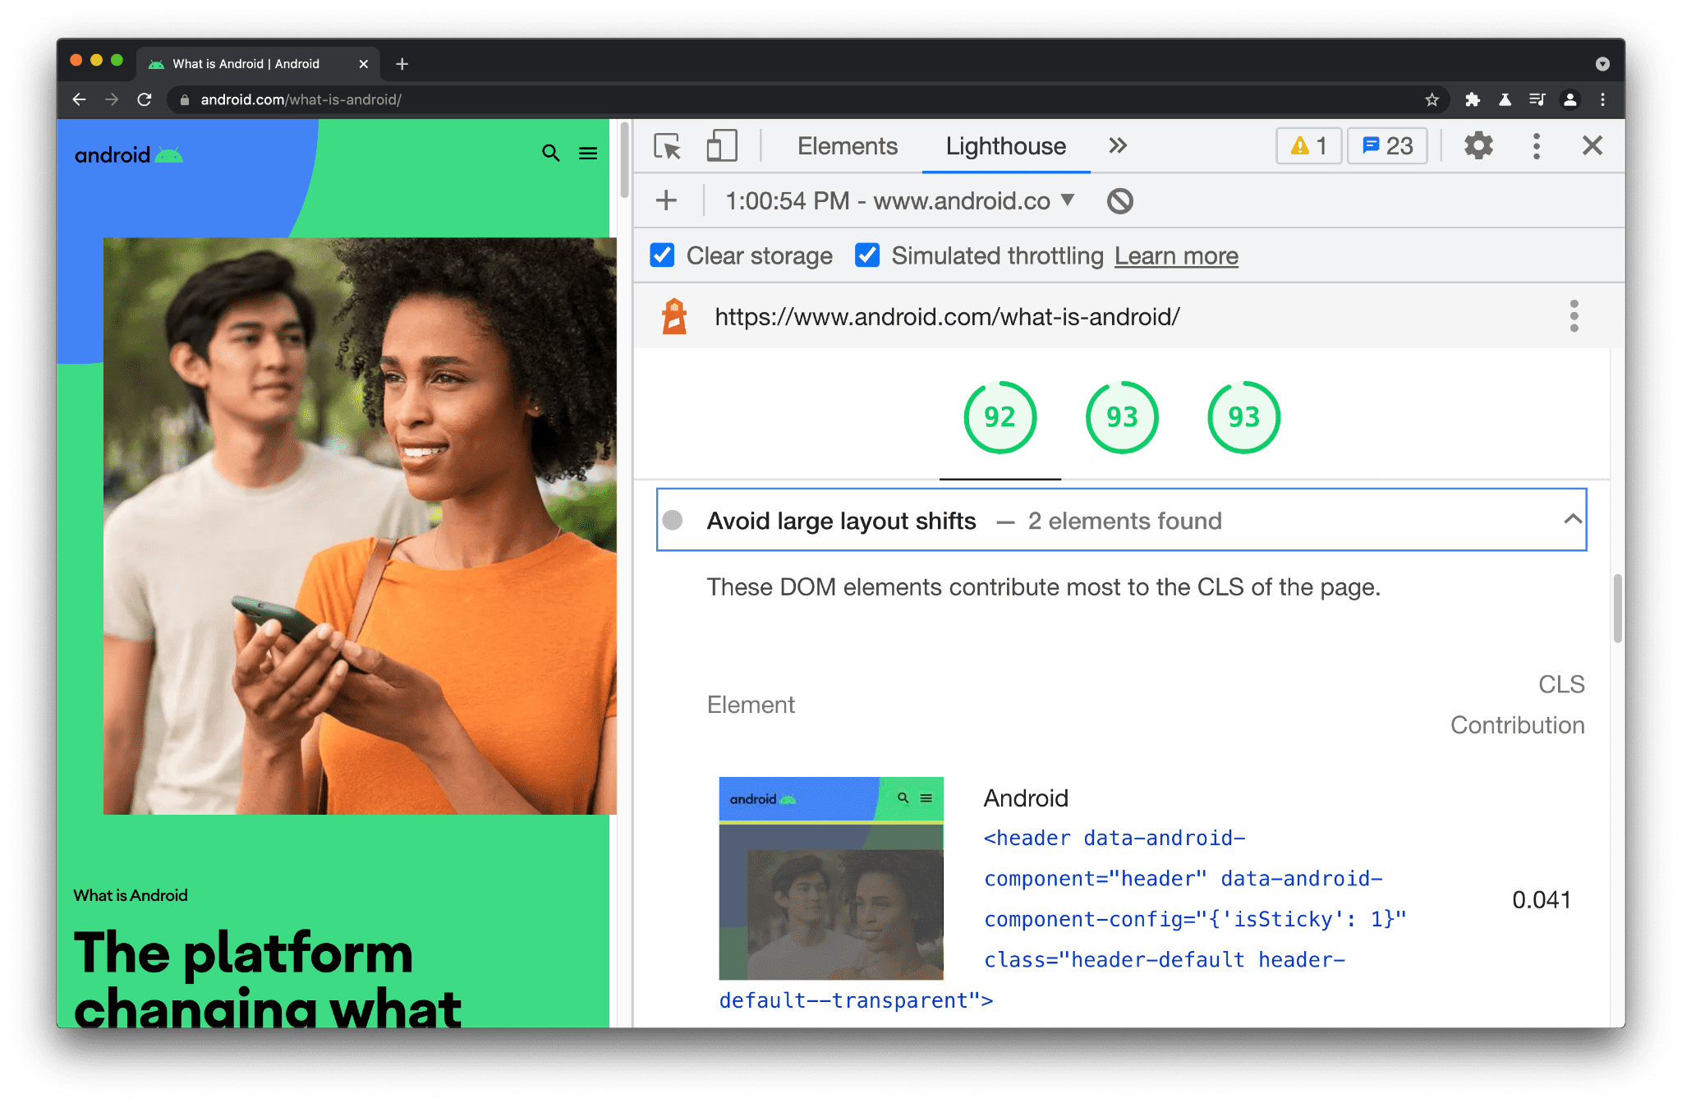Click the DevTools more options kebab icon
Screen dimensions: 1682x1103
[x=1537, y=145]
